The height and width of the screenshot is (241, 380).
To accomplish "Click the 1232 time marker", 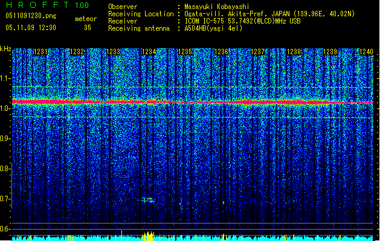I will (x=77, y=52).
